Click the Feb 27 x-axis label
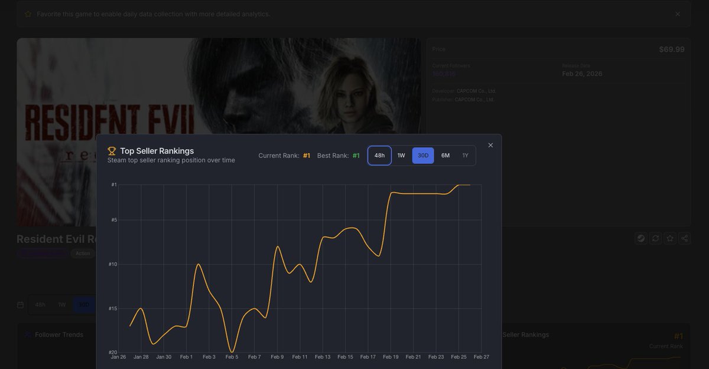 482,357
